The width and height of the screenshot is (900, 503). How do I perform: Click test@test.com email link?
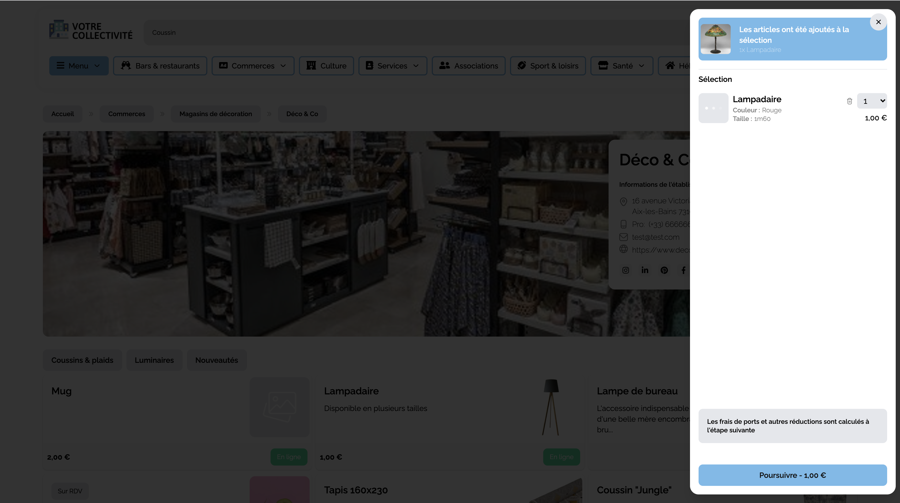point(655,237)
